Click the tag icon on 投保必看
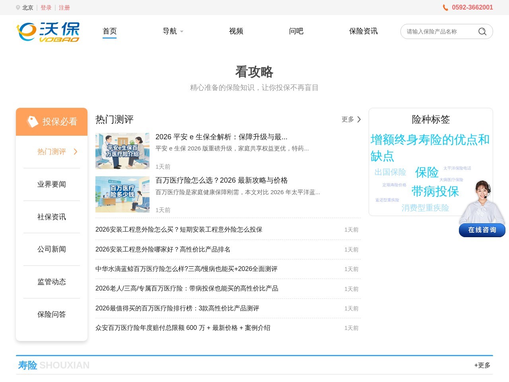Image resolution: width=509 pixels, height=382 pixels. (32, 121)
